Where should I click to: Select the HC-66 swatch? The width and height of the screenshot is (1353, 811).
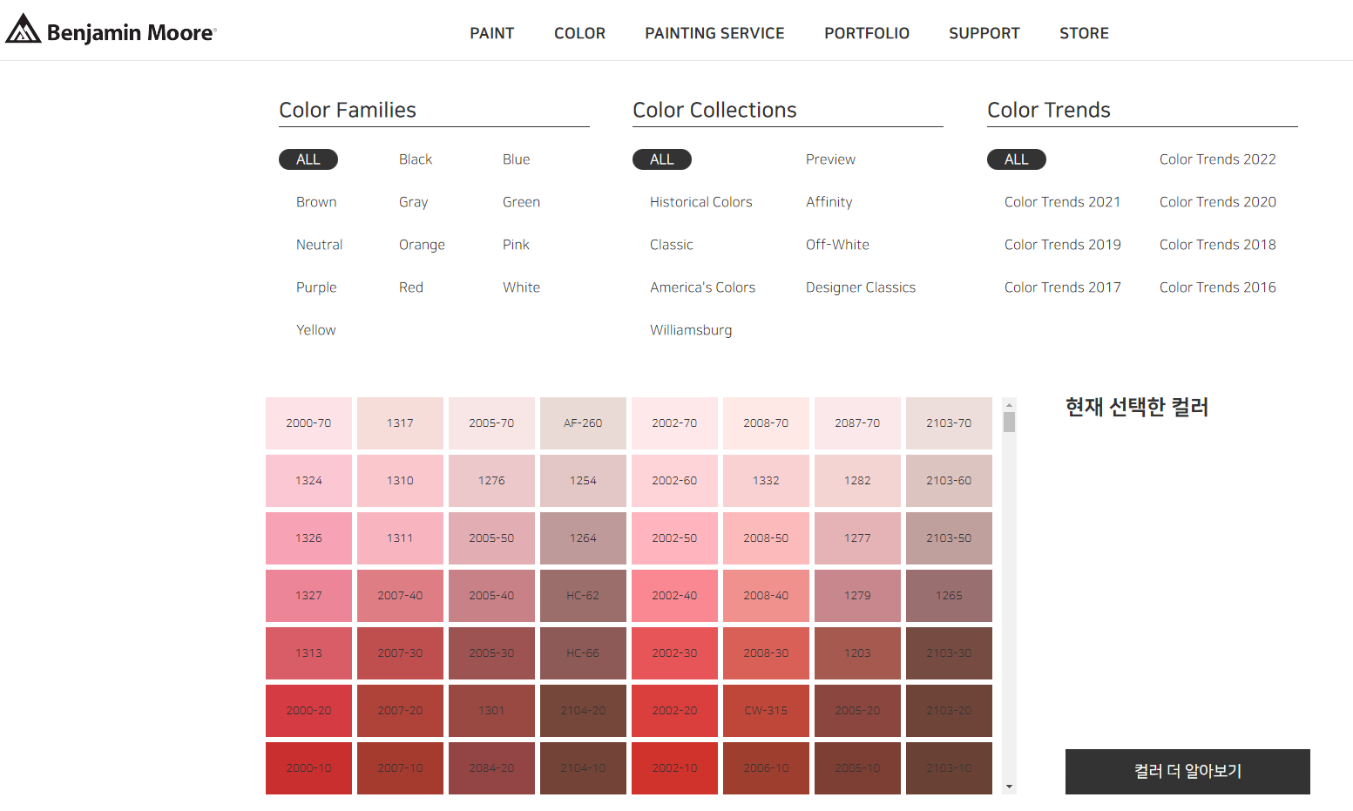coord(583,653)
